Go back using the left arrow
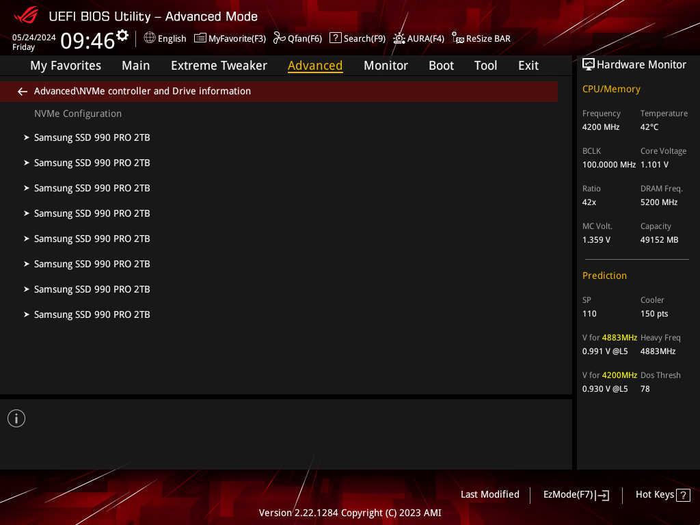Image resolution: width=700 pixels, height=525 pixels. pos(23,92)
